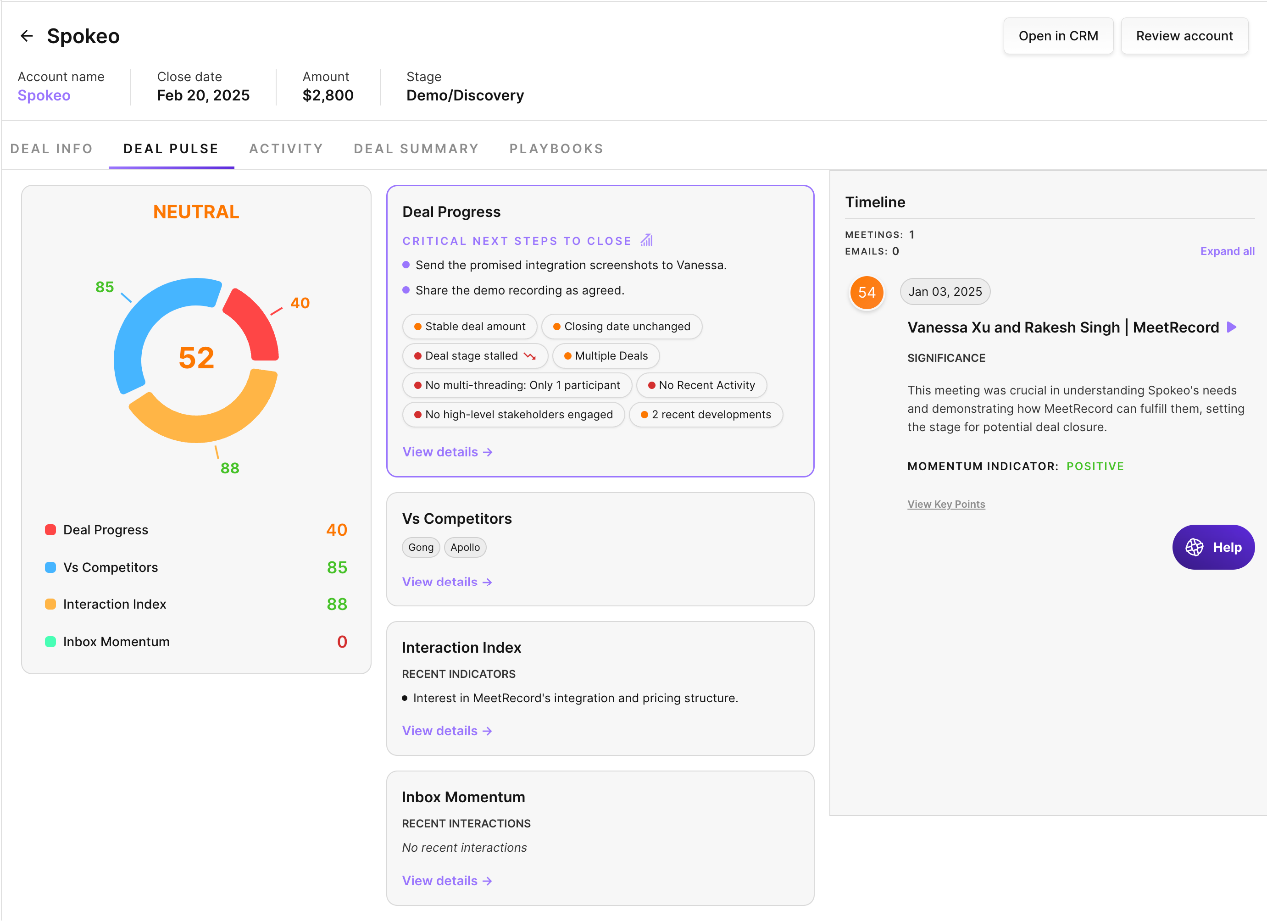Open the Spokeo account name link
1267x921 pixels.
pyautogui.click(x=44, y=95)
